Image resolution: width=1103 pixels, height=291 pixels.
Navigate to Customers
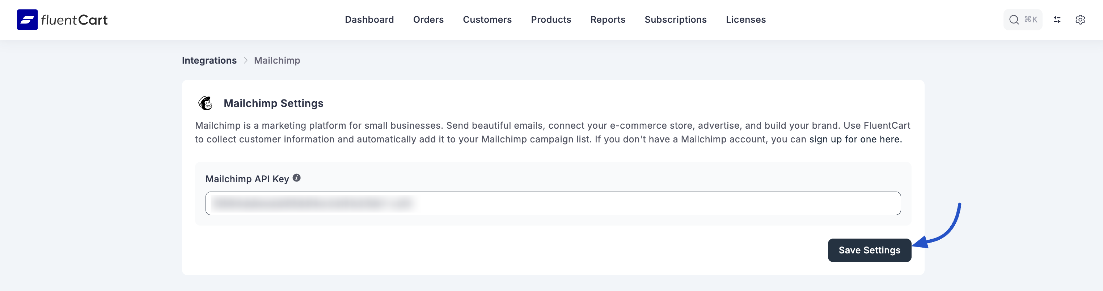pyautogui.click(x=487, y=20)
